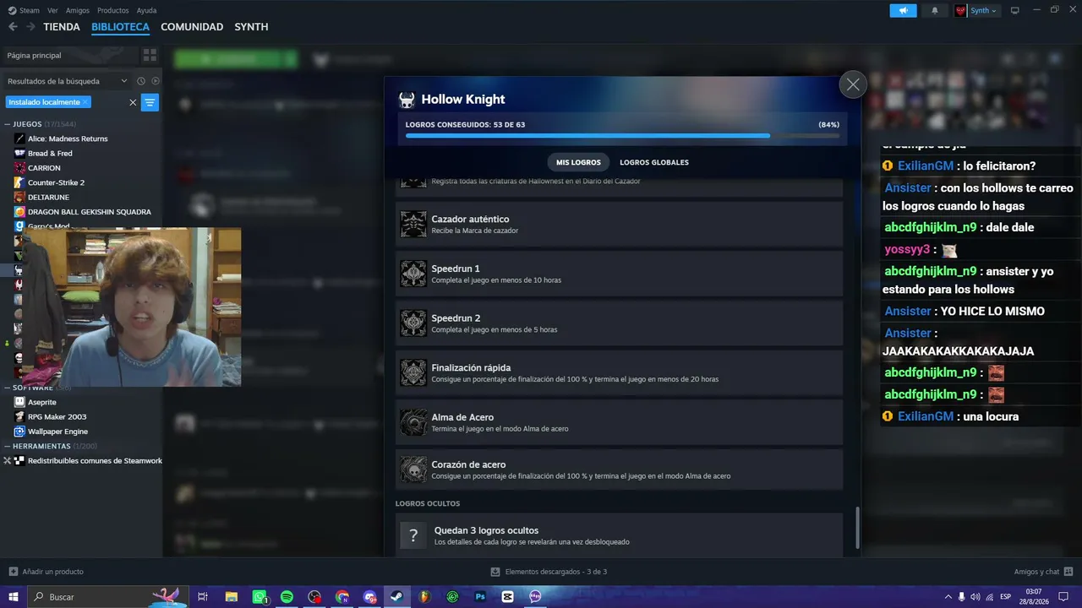This screenshot has height=608, width=1082.
Task: Click the Corazón de acero achievement icon
Action: [x=413, y=470]
